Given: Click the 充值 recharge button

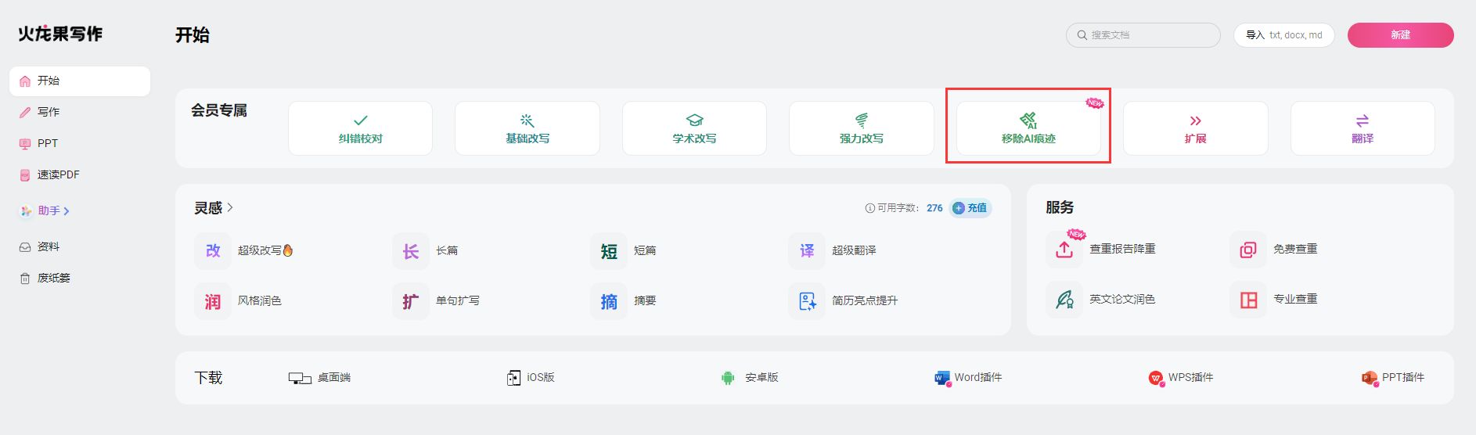Looking at the screenshot, I should coord(970,208).
